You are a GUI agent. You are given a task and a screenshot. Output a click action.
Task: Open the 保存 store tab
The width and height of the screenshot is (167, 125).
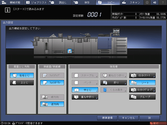[84, 2]
